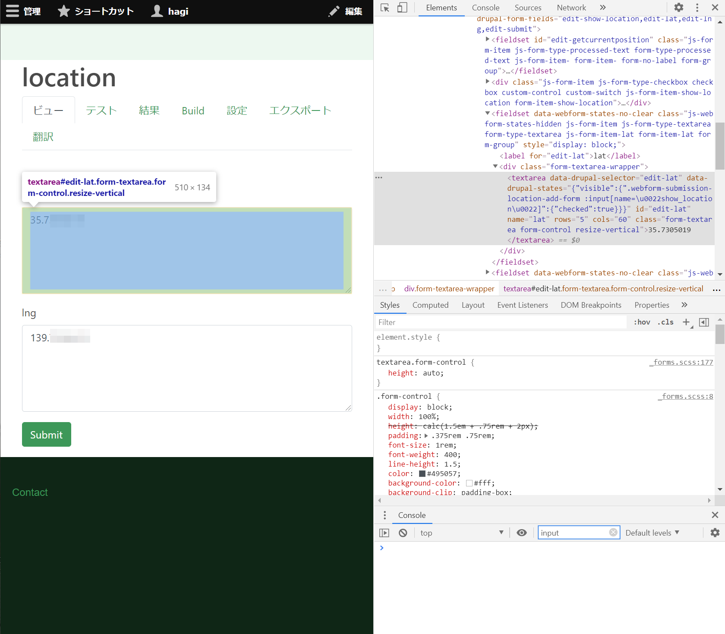Open the Contact footer link

click(30, 492)
